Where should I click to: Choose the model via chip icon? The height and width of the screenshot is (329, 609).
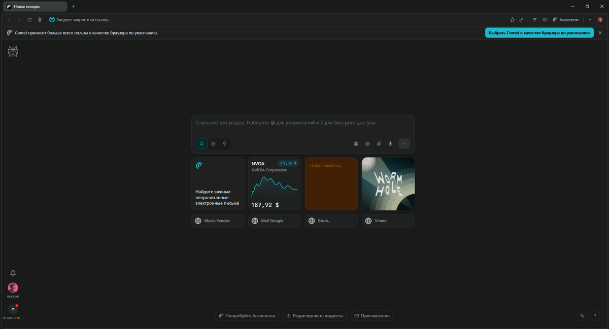coord(367,144)
